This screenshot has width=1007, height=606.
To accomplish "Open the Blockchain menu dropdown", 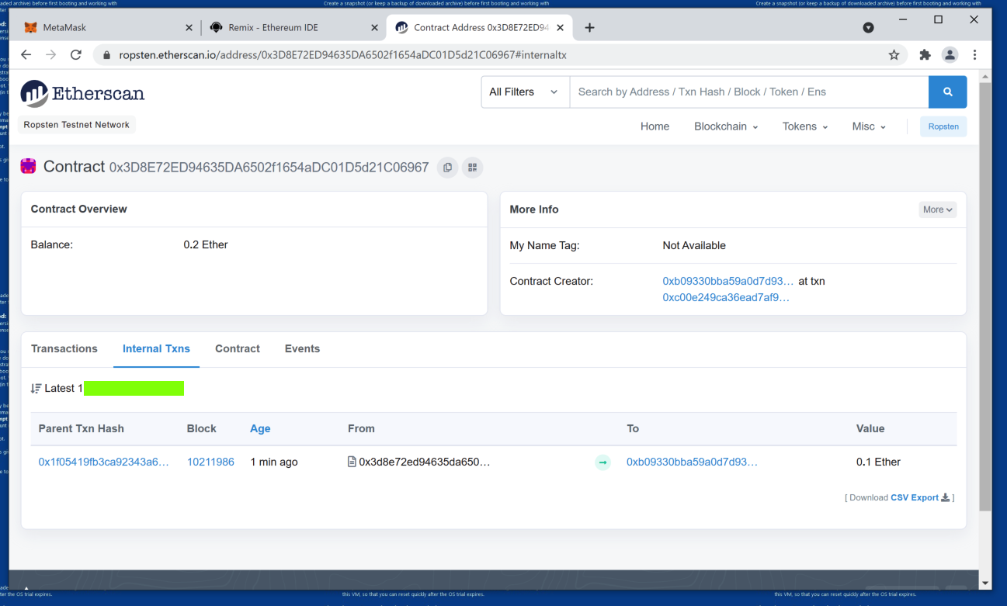I will coord(726,126).
